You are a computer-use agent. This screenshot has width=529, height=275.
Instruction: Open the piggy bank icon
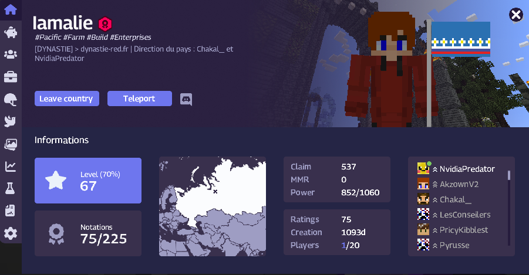(x=11, y=32)
